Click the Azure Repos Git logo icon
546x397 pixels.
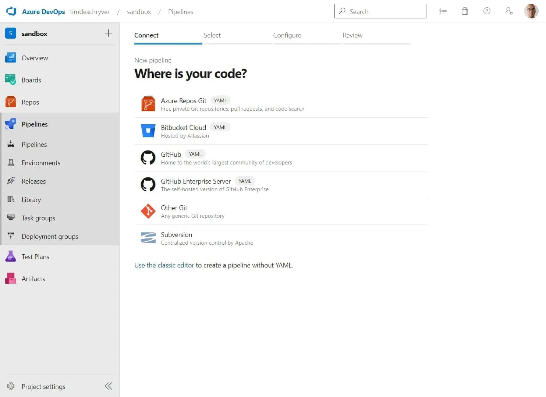pyautogui.click(x=148, y=104)
